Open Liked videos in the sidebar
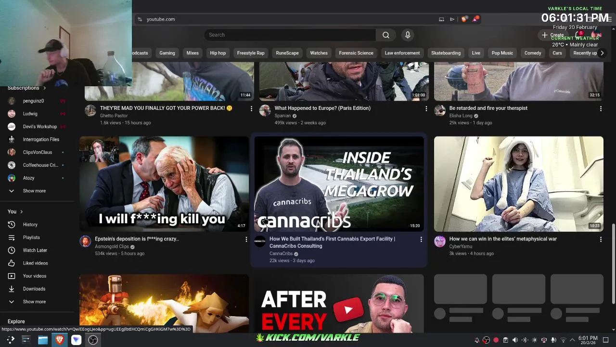The width and height of the screenshot is (616, 347). 36,263
